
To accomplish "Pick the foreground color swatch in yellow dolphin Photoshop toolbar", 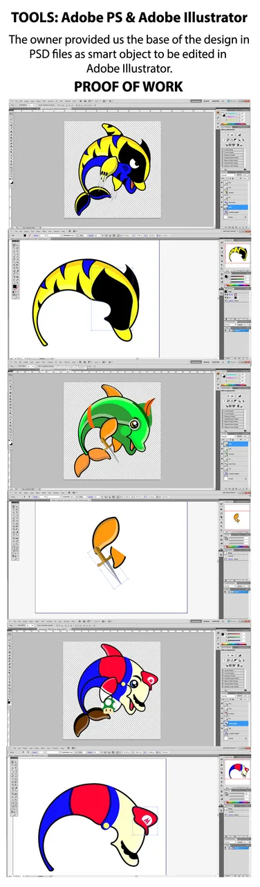I will [x=10, y=181].
